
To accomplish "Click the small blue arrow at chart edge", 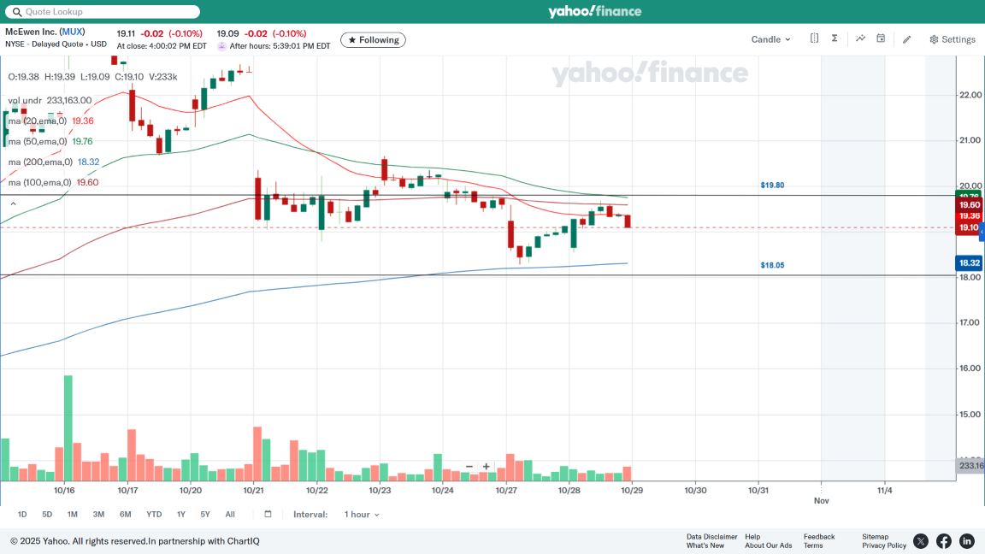I will pos(982,232).
